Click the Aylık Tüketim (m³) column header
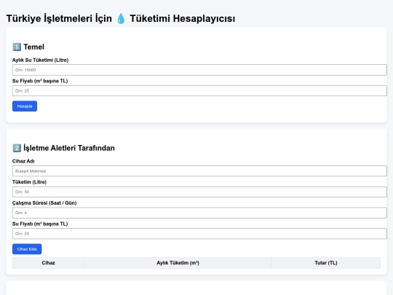 [x=178, y=263]
